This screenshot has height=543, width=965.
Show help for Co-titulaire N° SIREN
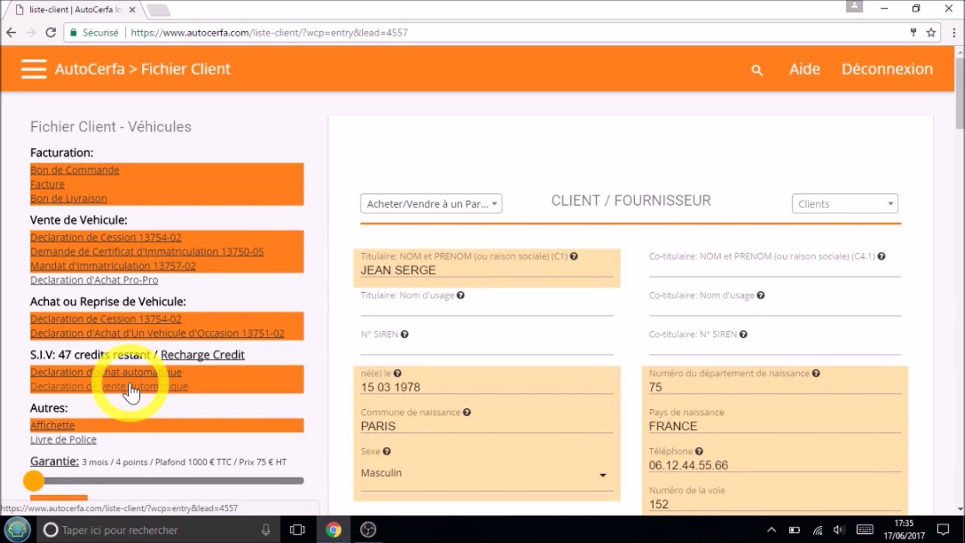pos(743,334)
